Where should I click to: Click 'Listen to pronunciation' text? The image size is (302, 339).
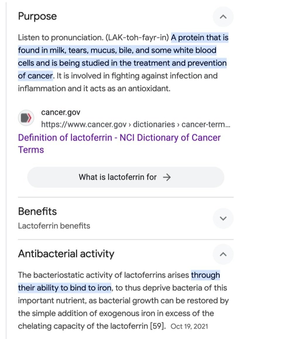click(x=61, y=38)
